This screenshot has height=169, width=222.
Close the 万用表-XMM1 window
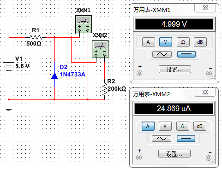[205, 8]
